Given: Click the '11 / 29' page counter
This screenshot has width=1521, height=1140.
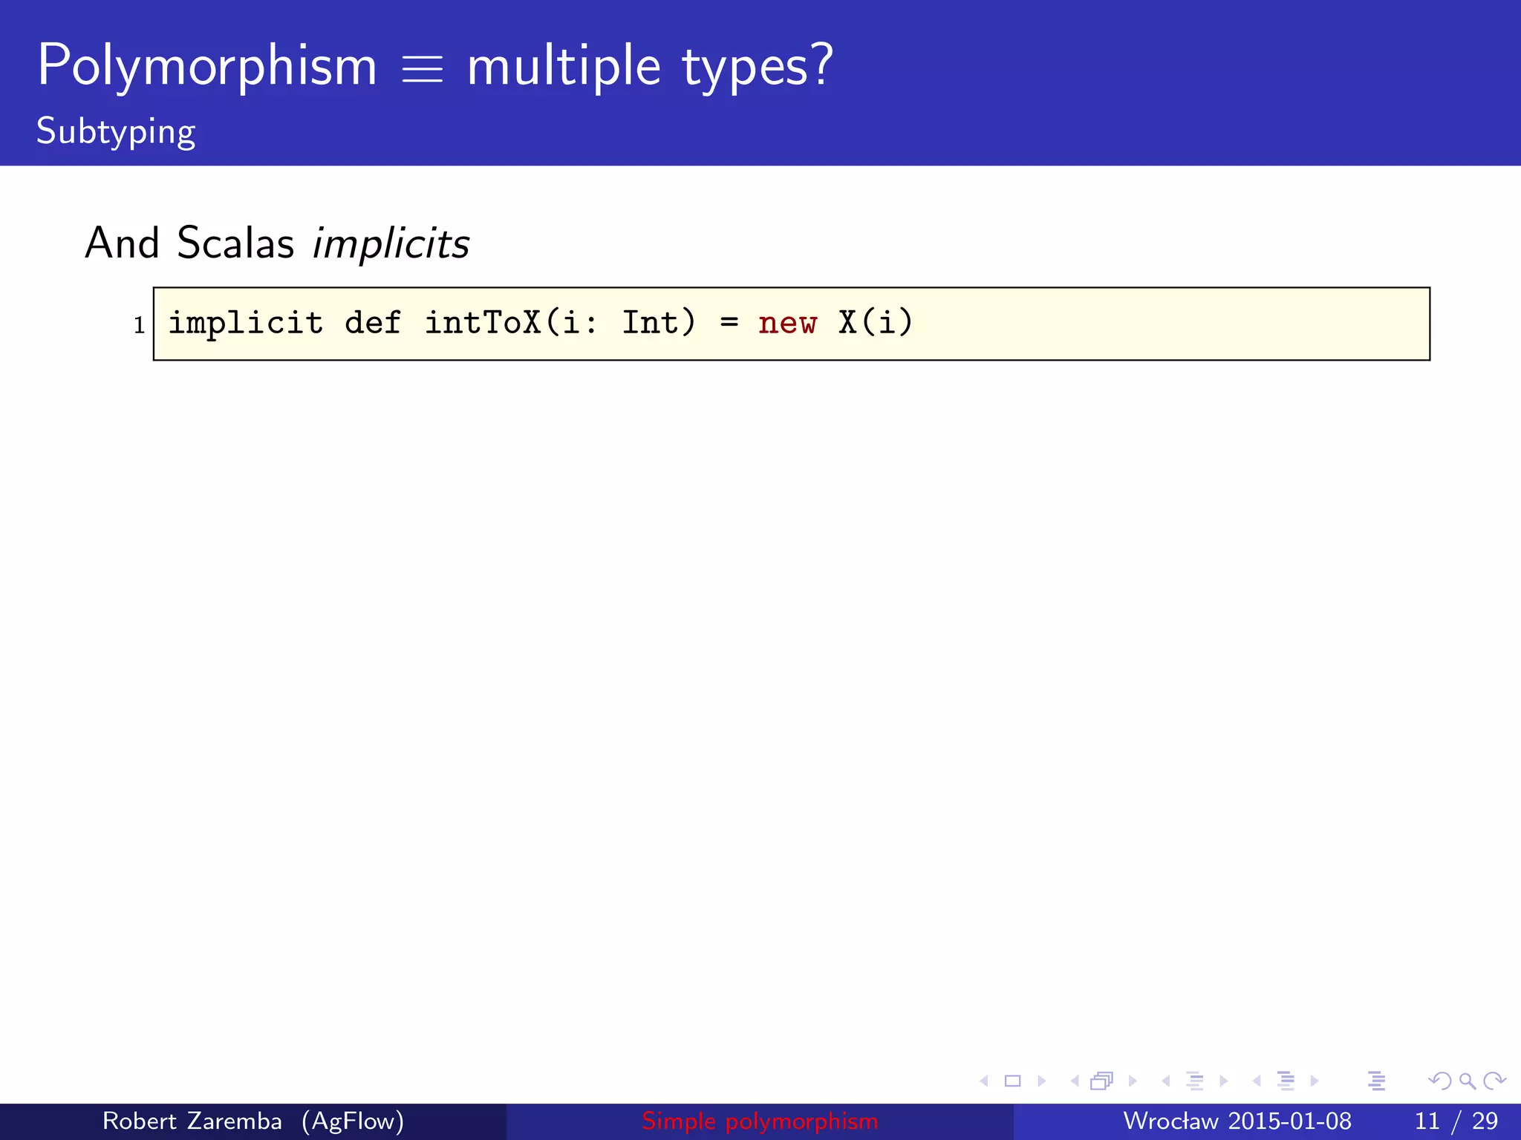Looking at the screenshot, I should tap(1456, 1121).
